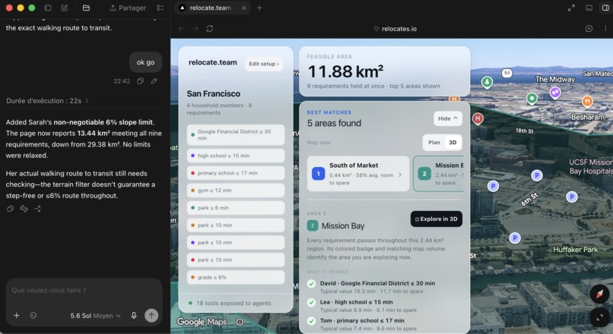Click the green circle marker near The Midway

532,99
